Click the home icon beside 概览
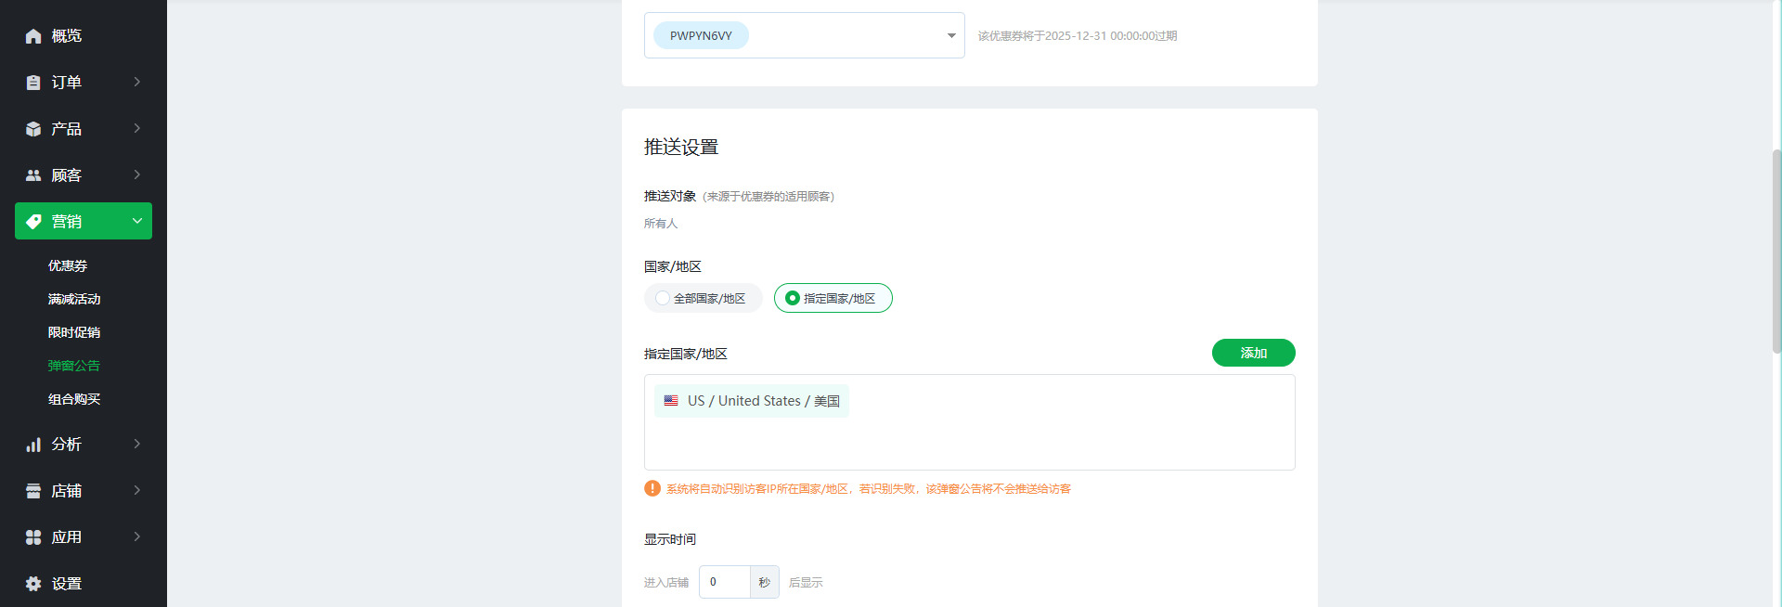 [33, 36]
